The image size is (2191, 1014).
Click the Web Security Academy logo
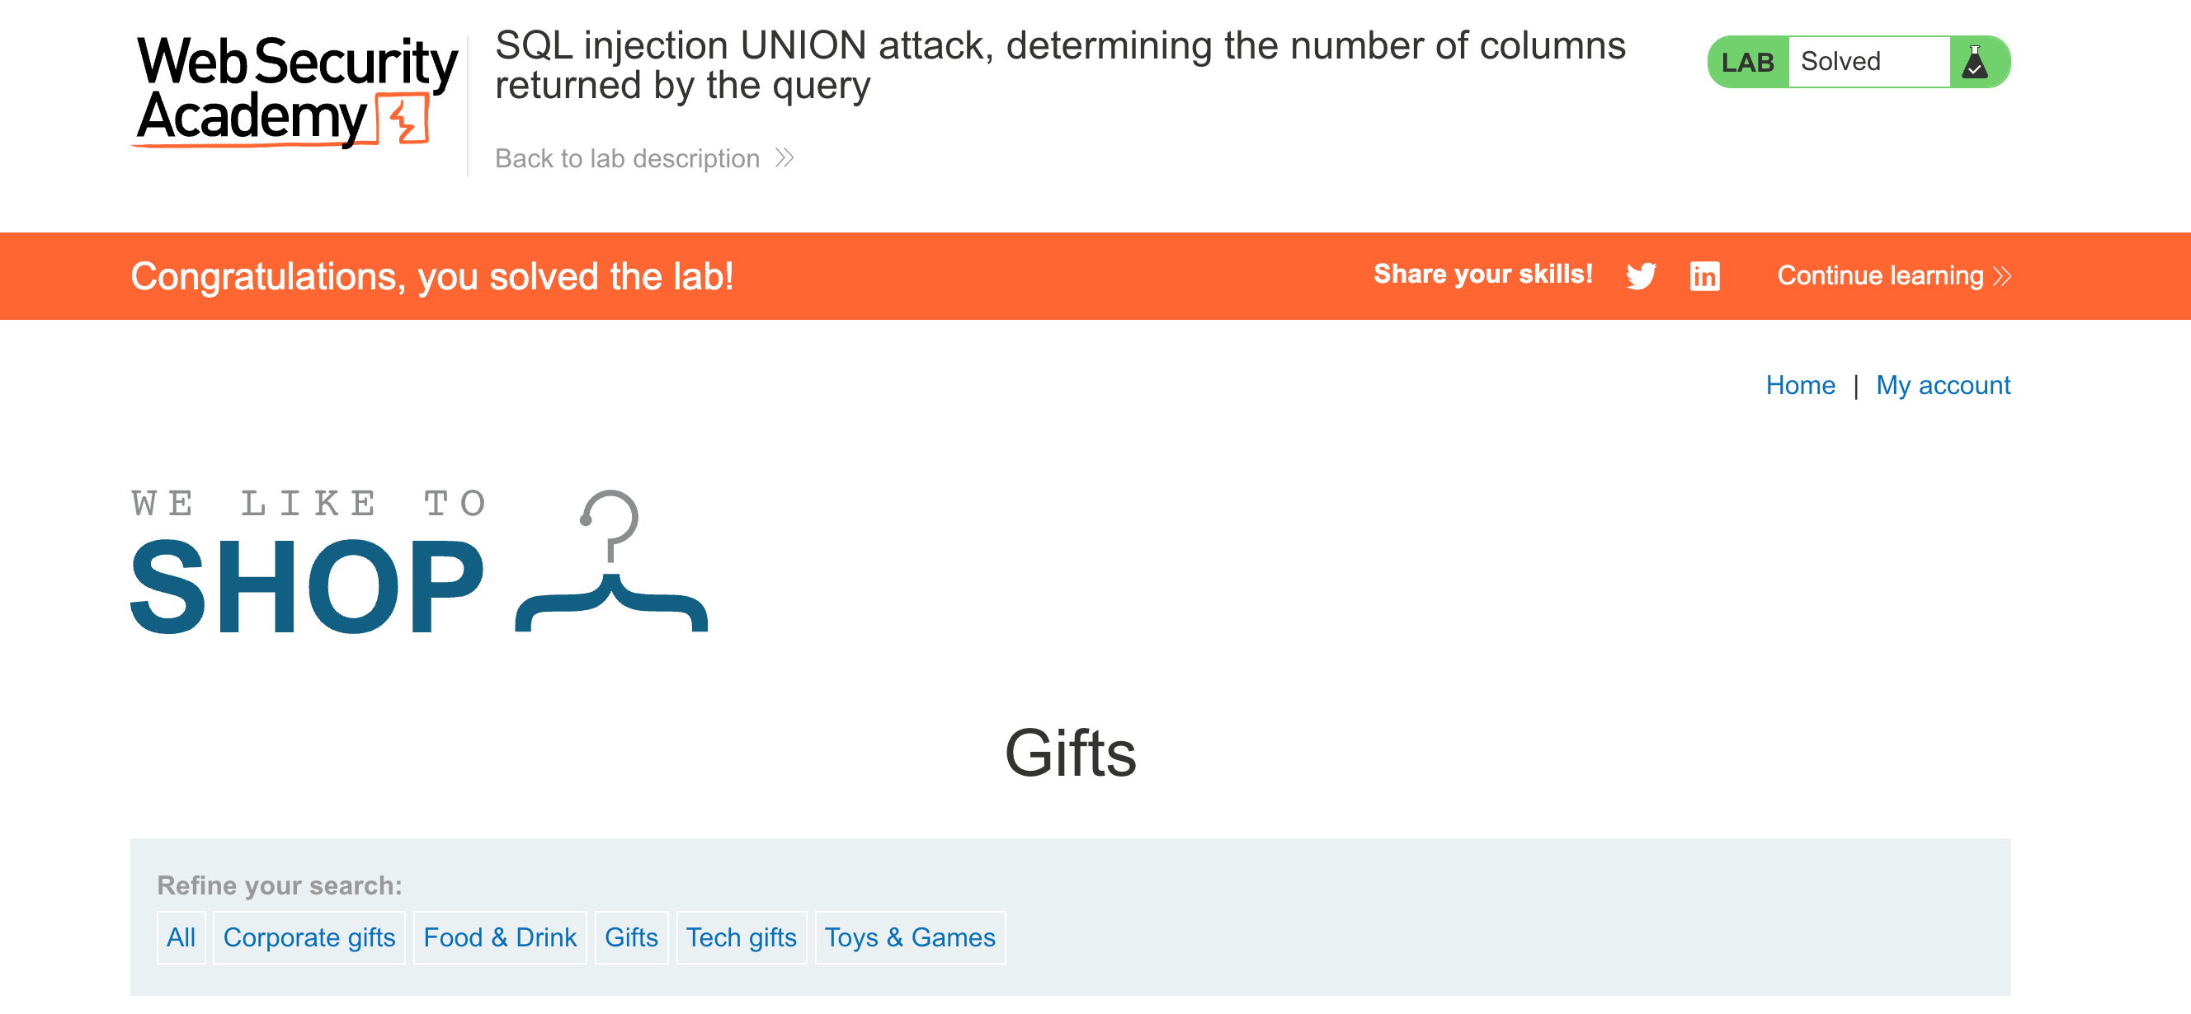[296, 92]
